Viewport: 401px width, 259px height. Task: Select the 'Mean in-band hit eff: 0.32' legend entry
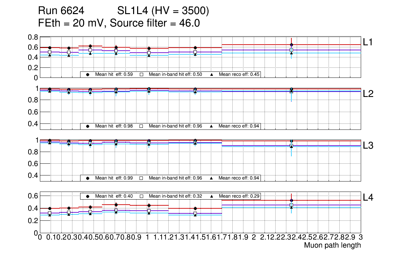(x=175, y=196)
